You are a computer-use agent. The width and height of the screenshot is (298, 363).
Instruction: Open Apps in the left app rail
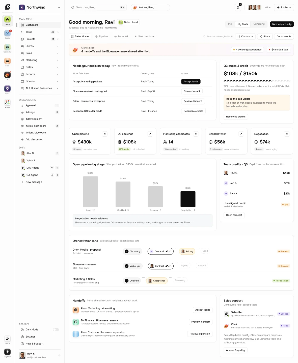(7, 104)
